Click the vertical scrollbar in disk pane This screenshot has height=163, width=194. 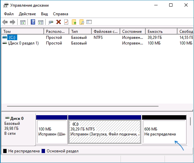[x=190, y=121]
